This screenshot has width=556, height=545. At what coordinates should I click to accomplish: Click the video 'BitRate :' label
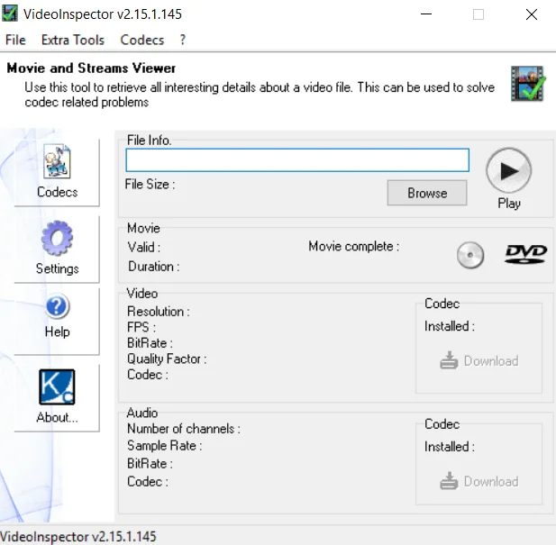(150, 343)
